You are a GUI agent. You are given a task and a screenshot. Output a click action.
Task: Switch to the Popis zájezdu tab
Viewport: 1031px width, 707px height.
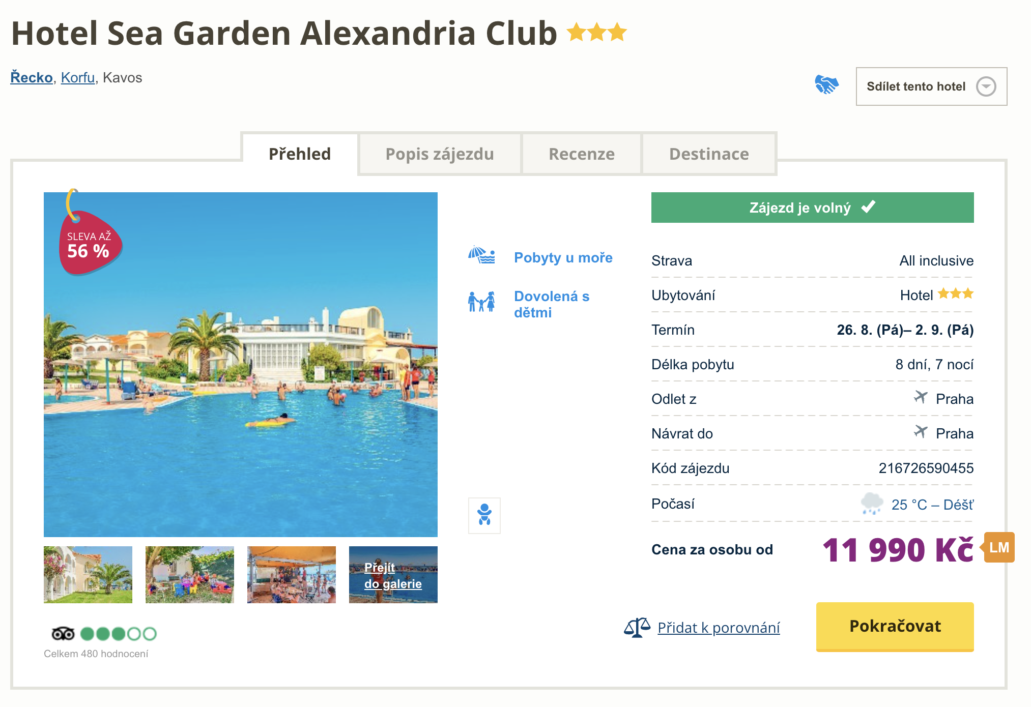tap(440, 154)
